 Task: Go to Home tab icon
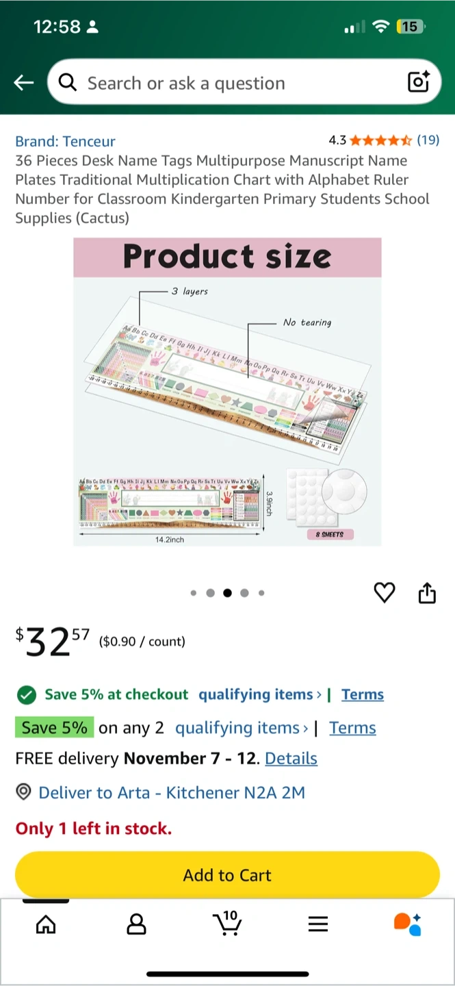coord(46,924)
